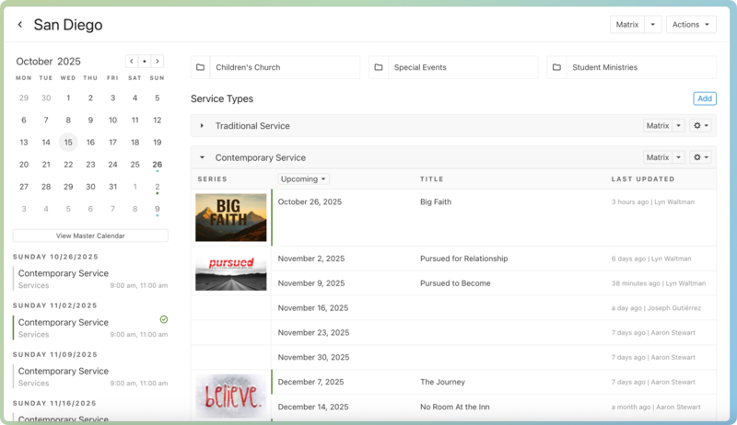This screenshot has height=425, width=737.
Task: Expand the Traditional Service section
Action: (x=203, y=126)
